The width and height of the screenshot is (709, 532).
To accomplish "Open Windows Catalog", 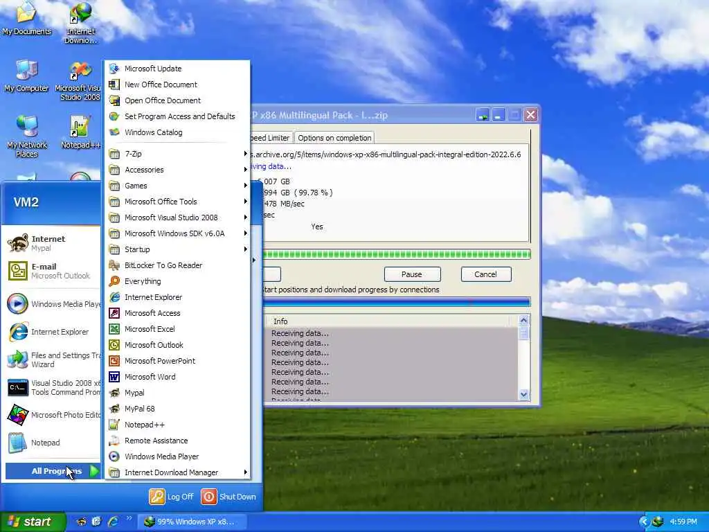I will coord(177,132).
